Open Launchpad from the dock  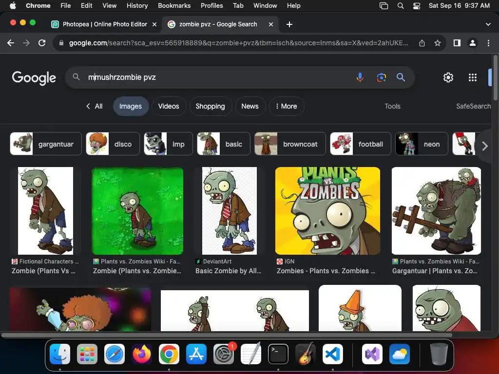click(87, 354)
